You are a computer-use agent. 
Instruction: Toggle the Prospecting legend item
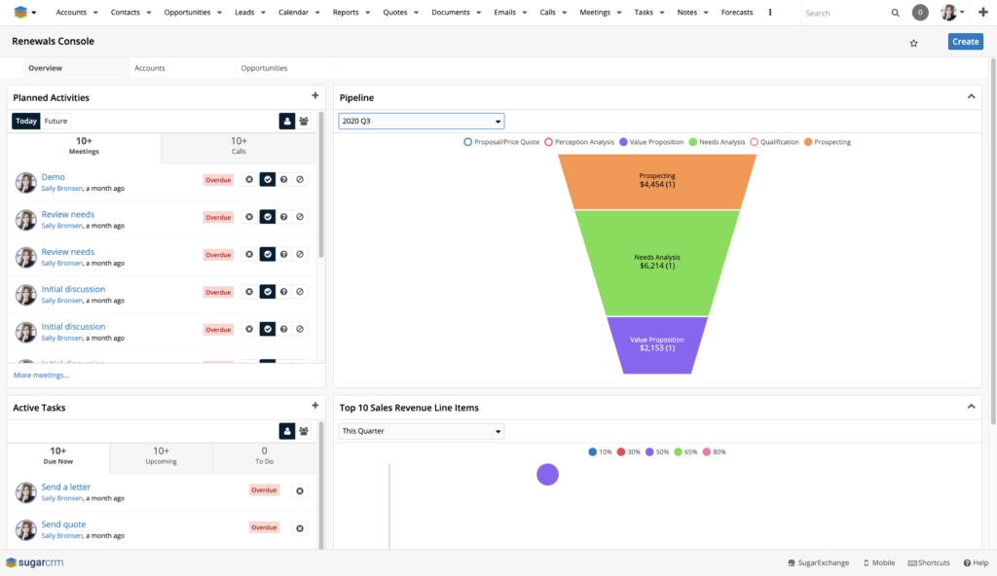click(827, 142)
